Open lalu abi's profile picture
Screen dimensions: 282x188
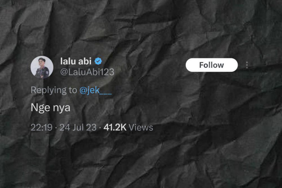tap(42, 67)
